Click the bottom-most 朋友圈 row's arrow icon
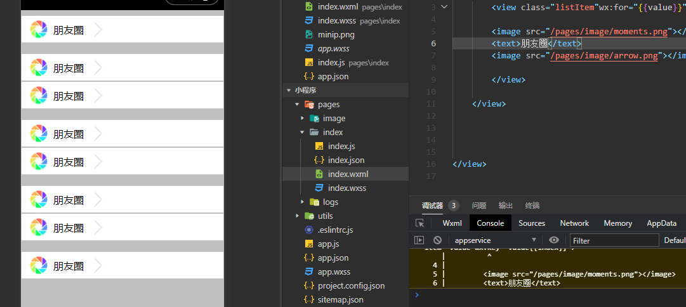The height and width of the screenshot is (307, 686). pyautogui.click(x=98, y=266)
